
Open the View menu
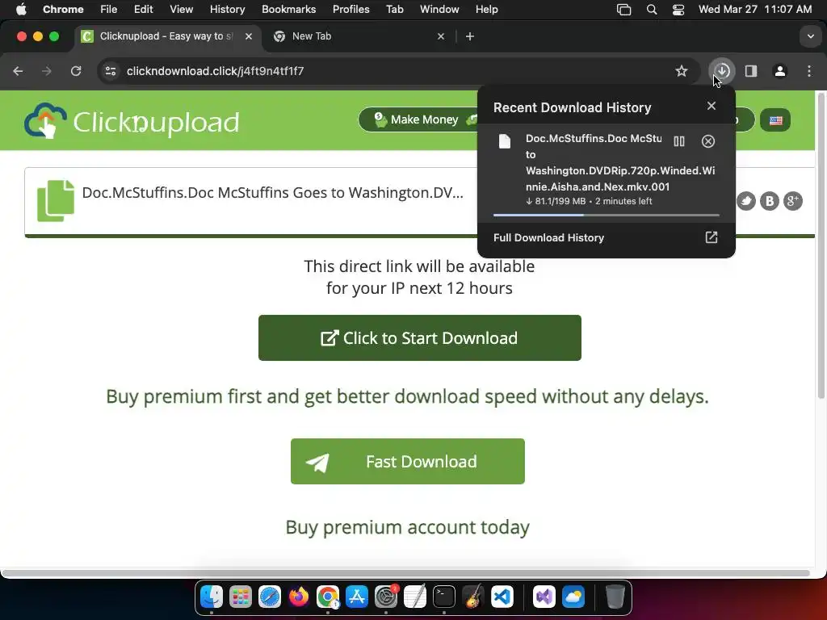pos(181,9)
